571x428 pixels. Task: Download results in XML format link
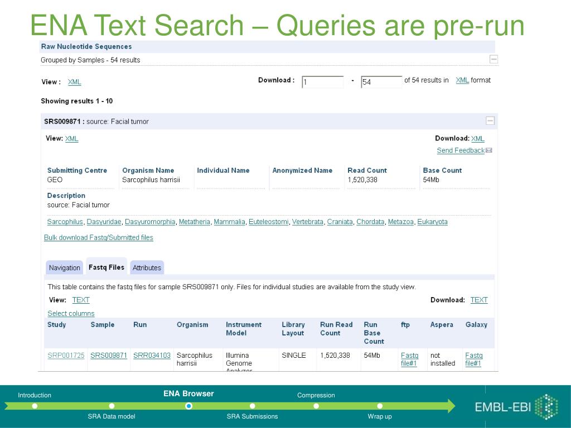462,80
